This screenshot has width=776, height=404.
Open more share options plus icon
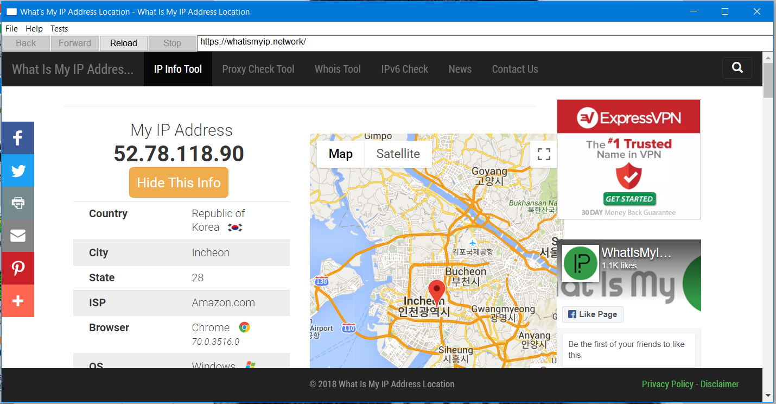pos(18,301)
